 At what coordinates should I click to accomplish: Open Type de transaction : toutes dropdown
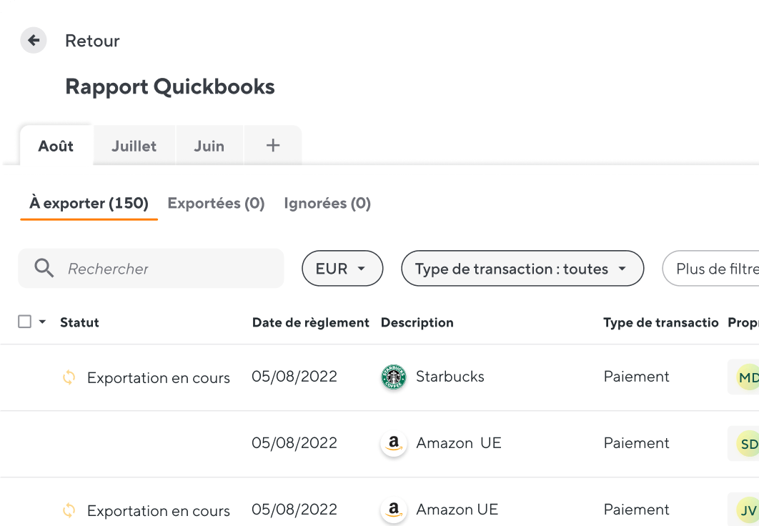coord(522,268)
